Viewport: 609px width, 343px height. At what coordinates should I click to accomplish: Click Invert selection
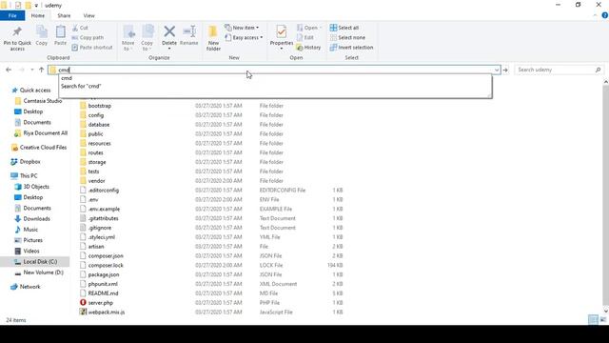(x=351, y=48)
